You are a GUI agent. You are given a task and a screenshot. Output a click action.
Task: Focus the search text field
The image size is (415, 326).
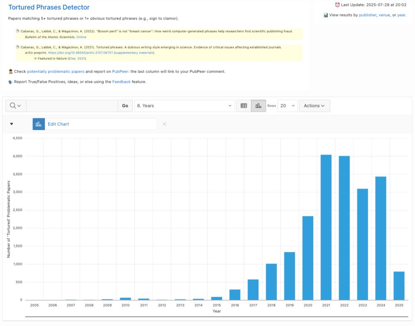coord(72,105)
